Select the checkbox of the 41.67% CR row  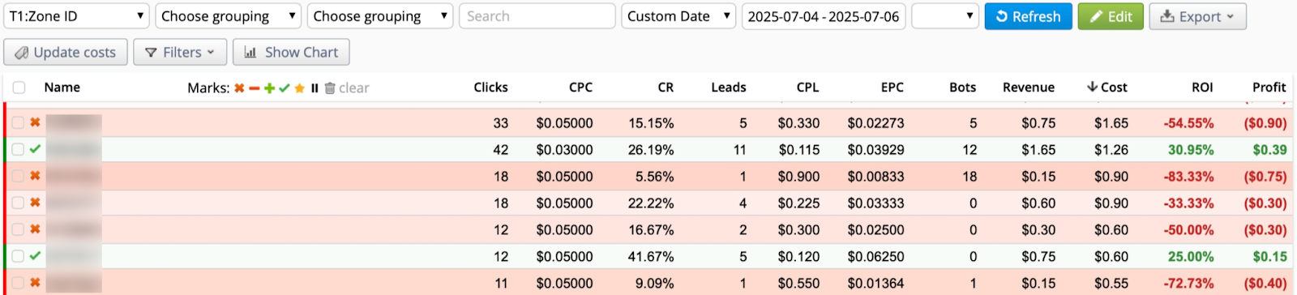point(18,256)
